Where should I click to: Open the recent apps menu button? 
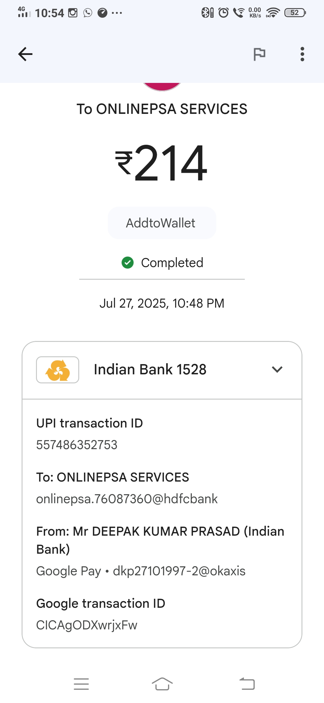coord(81,684)
